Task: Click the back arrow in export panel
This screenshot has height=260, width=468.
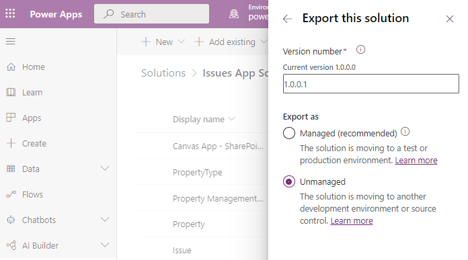Action: 287,19
